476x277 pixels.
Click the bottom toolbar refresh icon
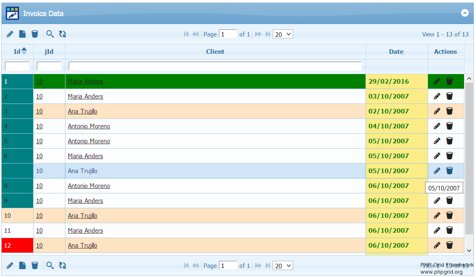point(63,265)
